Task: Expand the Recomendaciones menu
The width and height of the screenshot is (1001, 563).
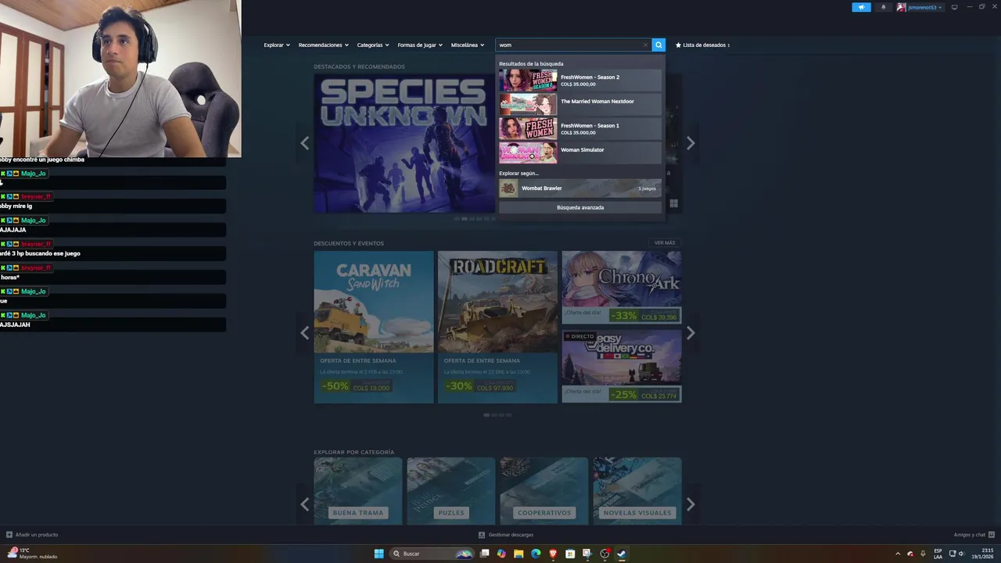Action: [324, 45]
